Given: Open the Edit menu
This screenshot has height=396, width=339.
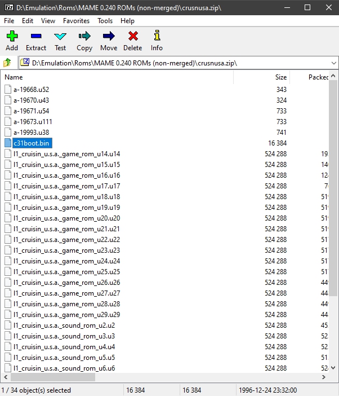Looking at the screenshot, I should point(28,21).
